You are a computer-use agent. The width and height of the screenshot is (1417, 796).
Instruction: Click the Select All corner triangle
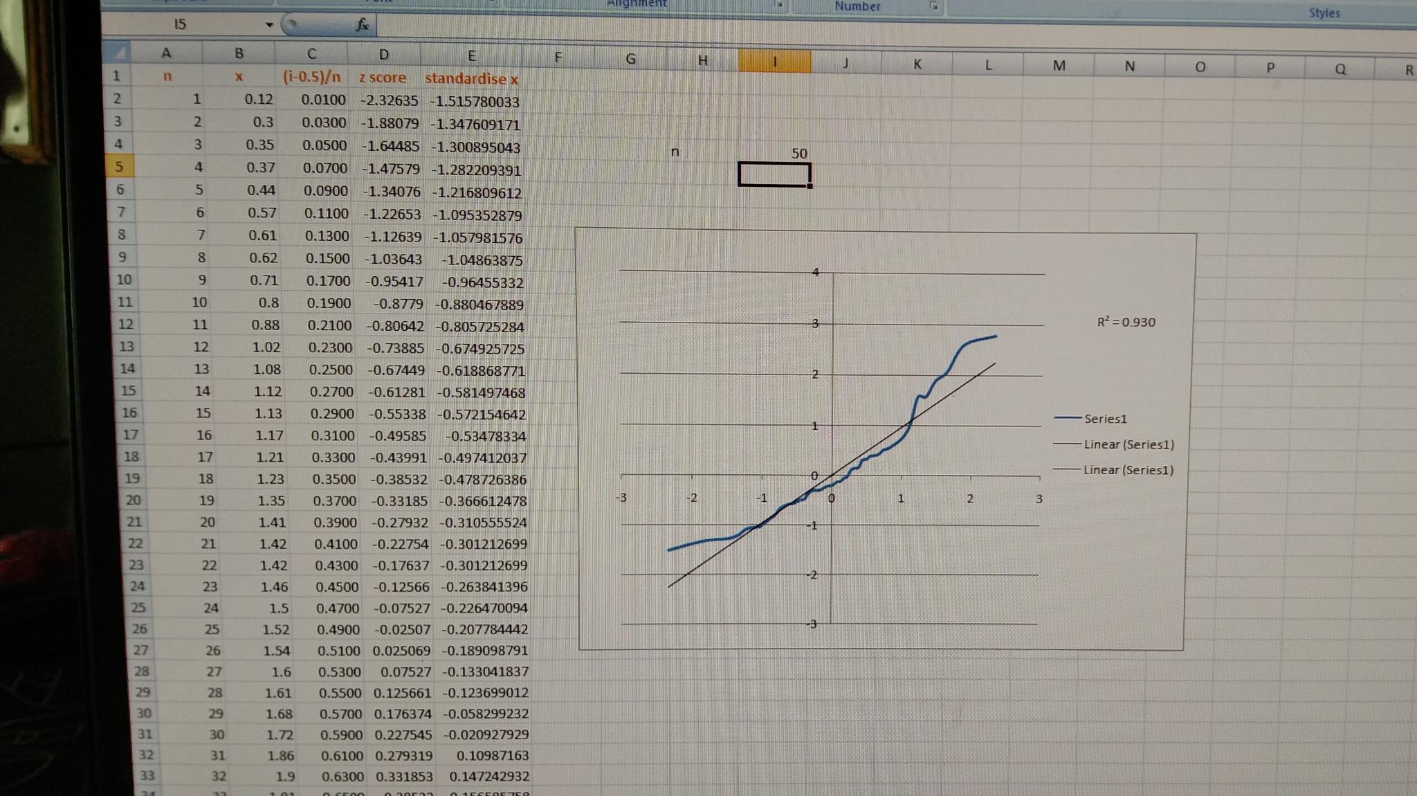point(120,53)
